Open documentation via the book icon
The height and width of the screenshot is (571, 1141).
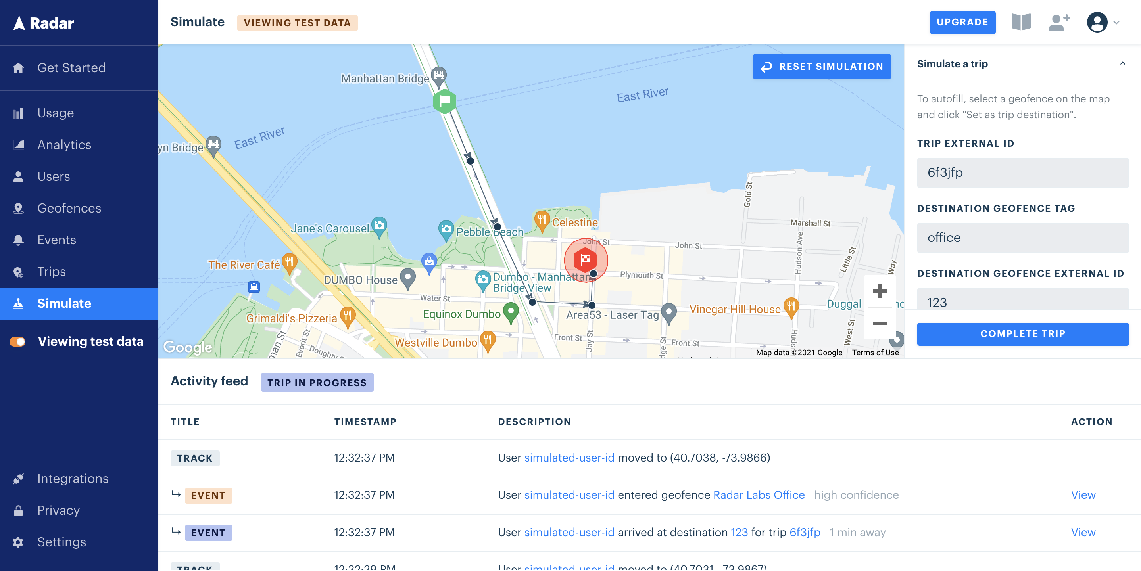coord(1022,22)
